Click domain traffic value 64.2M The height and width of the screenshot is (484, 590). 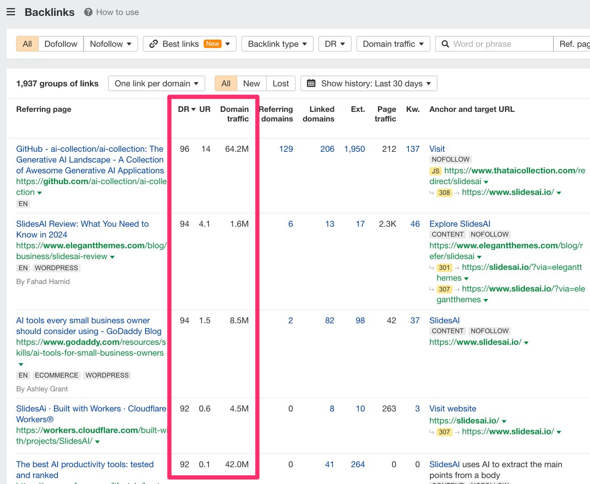coord(237,149)
